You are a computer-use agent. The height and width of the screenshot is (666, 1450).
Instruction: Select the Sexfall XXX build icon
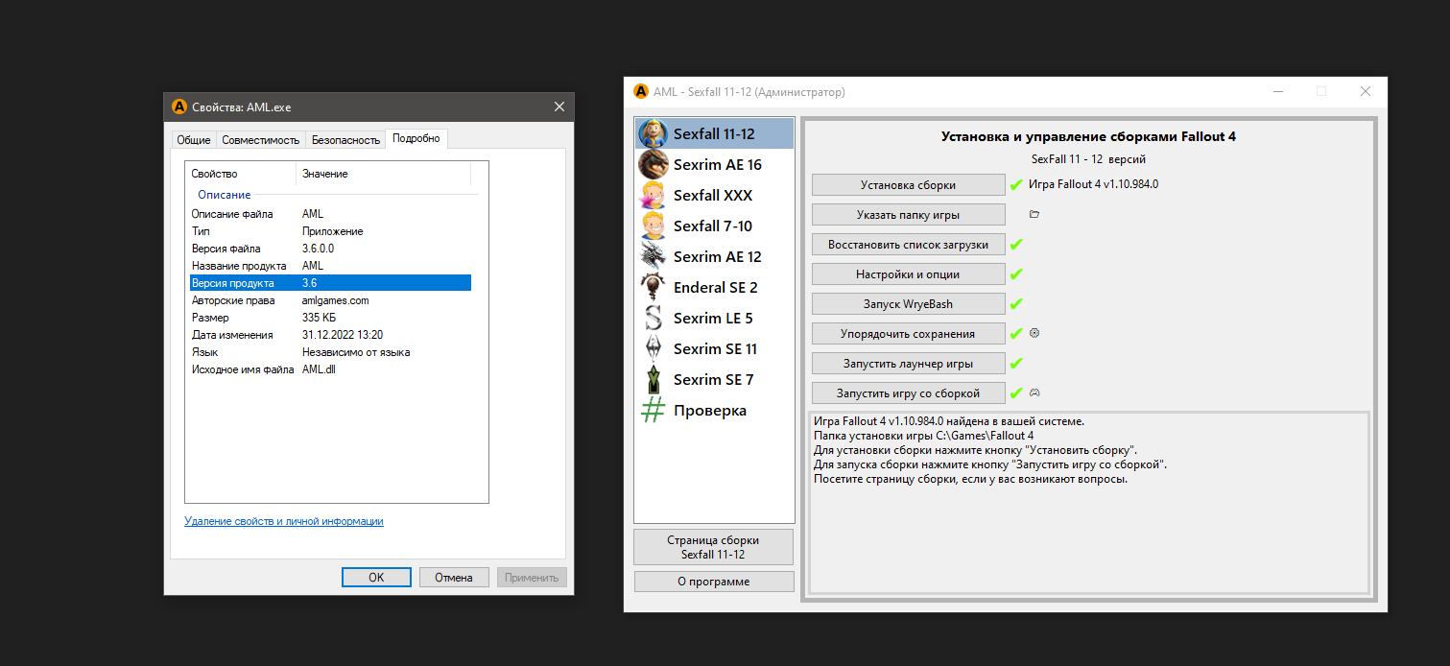(x=654, y=196)
